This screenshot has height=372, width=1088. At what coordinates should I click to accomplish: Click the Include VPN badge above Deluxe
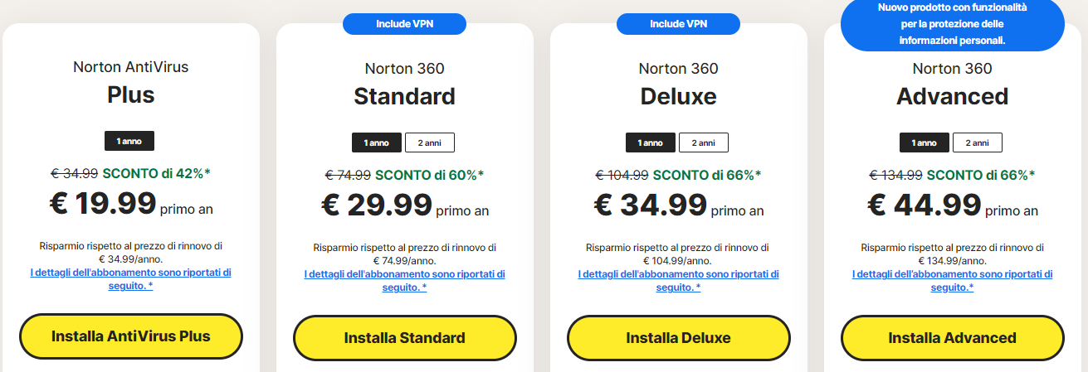pos(678,24)
